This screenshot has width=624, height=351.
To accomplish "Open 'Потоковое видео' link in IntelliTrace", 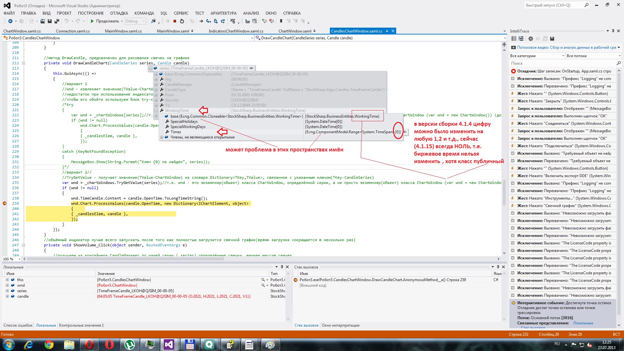I will [566, 47].
